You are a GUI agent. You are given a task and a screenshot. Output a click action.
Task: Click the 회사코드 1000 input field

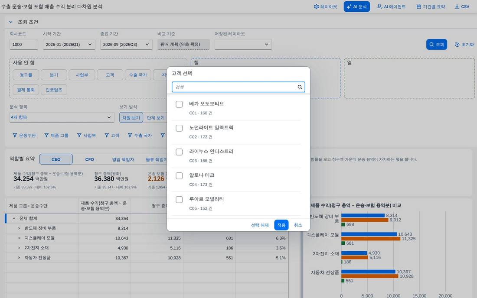coord(24,44)
